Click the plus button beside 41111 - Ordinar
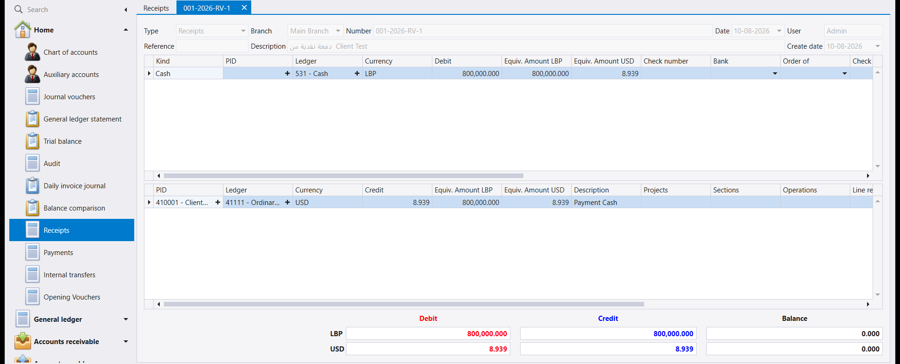The height and width of the screenshot is (364, 900). [x=287, y=202]
